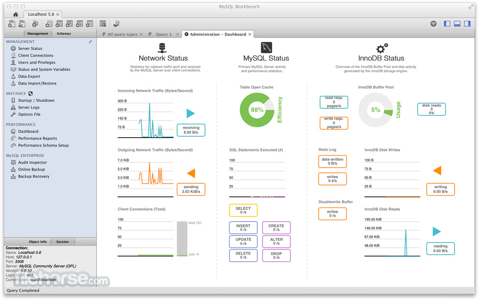Toggle the bottom output panel

pos(457,24)
